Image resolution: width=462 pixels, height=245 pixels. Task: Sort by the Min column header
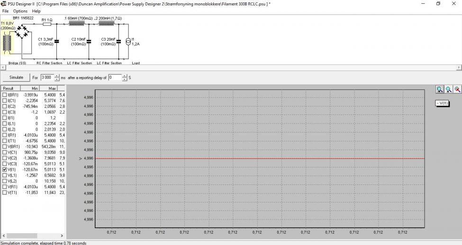(30, 88)
